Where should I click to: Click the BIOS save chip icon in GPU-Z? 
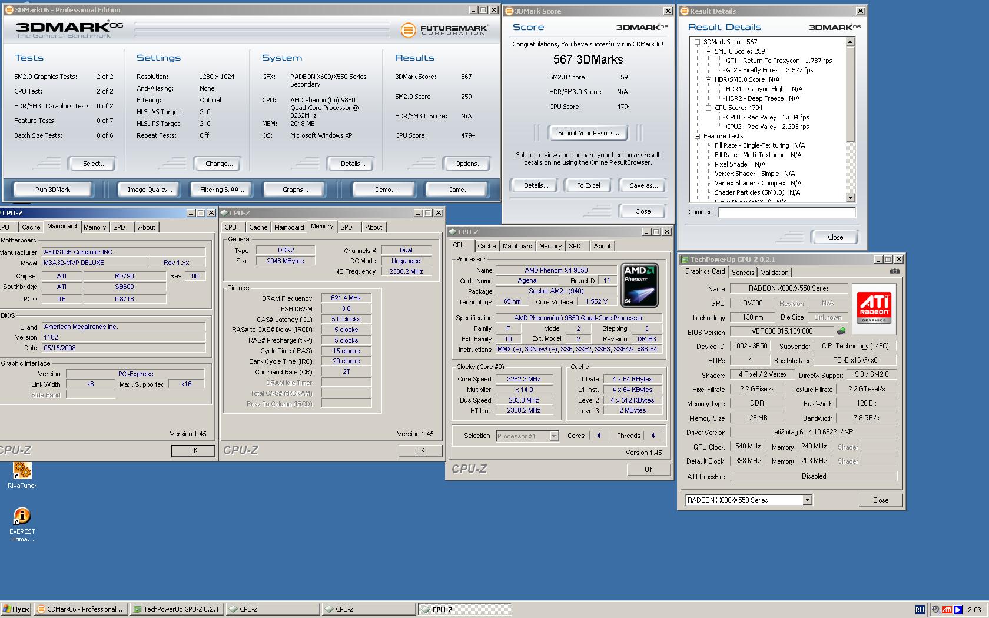pyautogui.click(x=841, y=331)
